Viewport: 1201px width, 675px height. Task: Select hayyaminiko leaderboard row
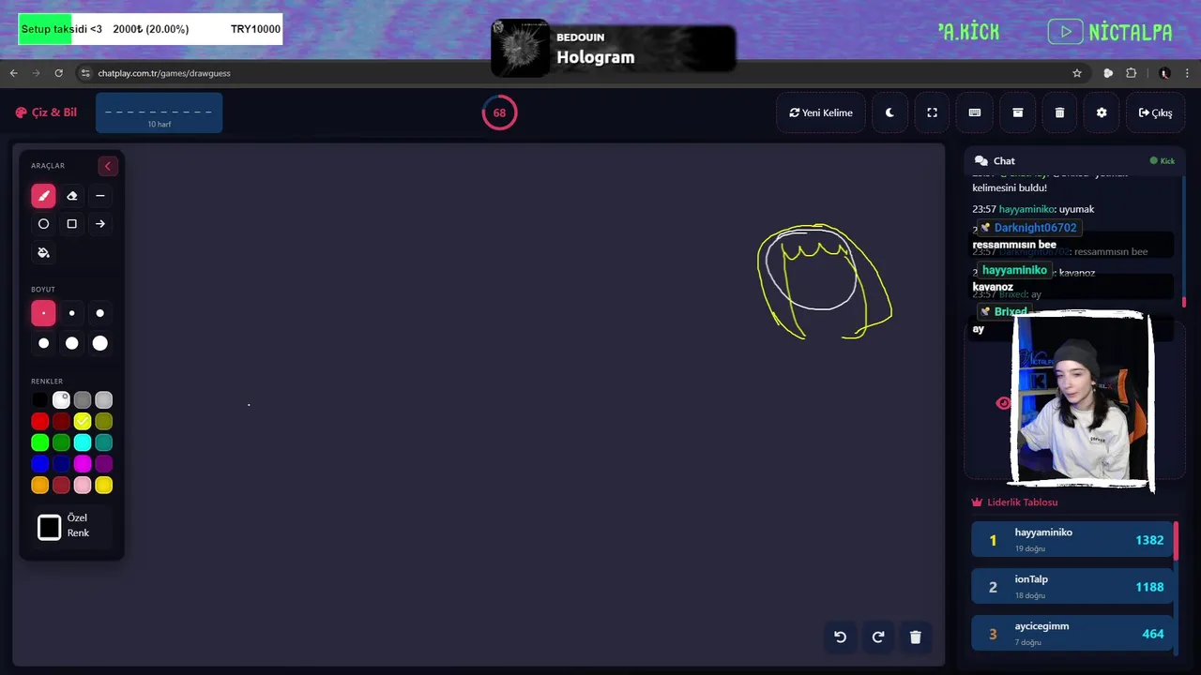1072,540
